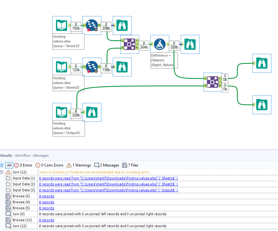278x231 pixels.
Task: Click the Input Data (3) row label
Action: [24, 190]
